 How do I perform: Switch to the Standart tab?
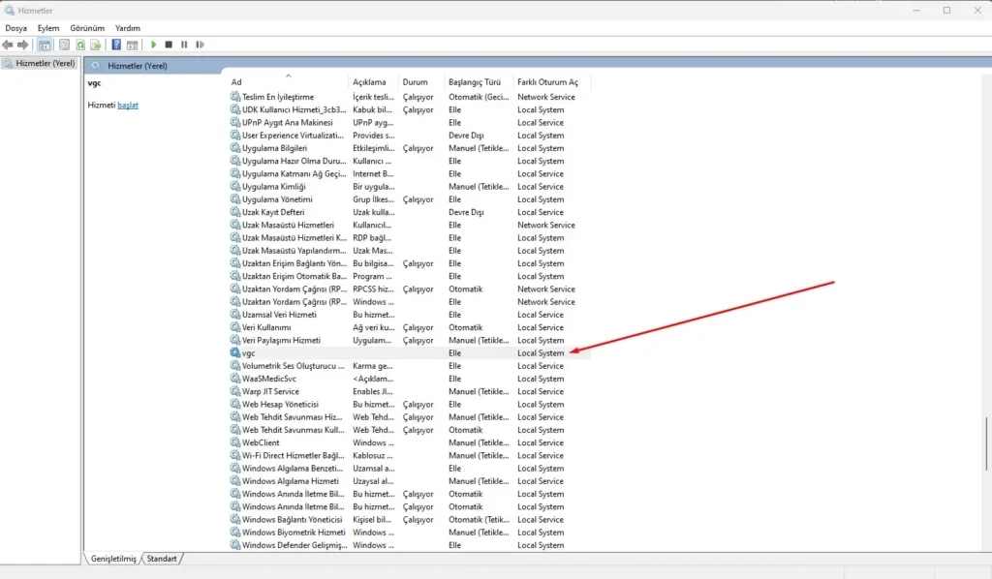pyautogui.click(x=162, y=559)
